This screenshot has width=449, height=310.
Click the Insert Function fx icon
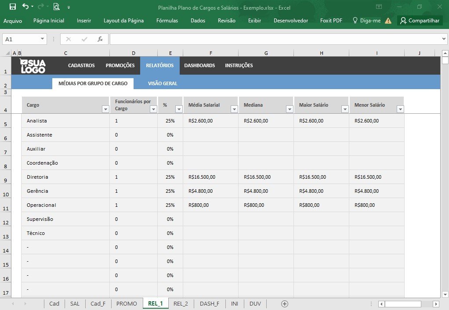tap(100, 39)
